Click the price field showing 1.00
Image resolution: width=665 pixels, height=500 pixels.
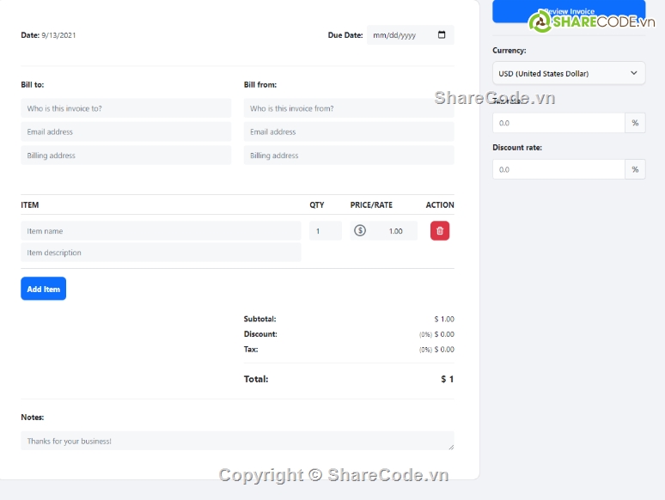(x=394, y=231)
